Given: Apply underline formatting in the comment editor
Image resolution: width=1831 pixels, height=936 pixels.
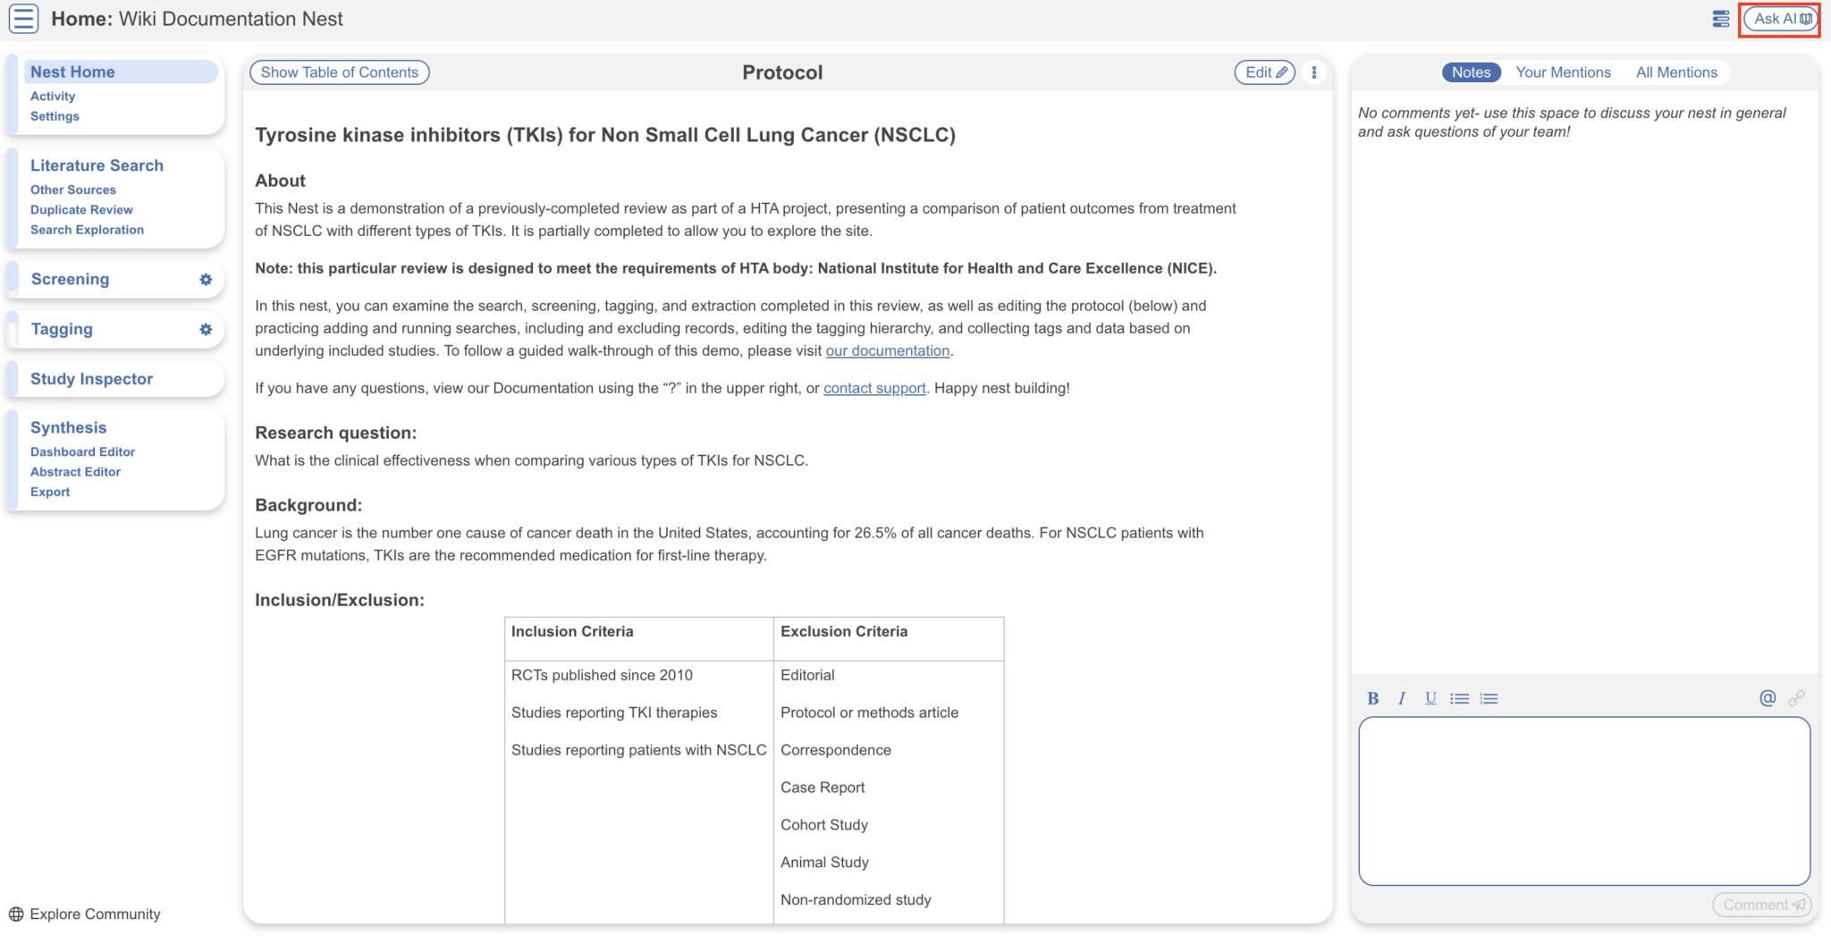Looking at the screenshot, I should pyautogui.click(x=1430, y=698).
